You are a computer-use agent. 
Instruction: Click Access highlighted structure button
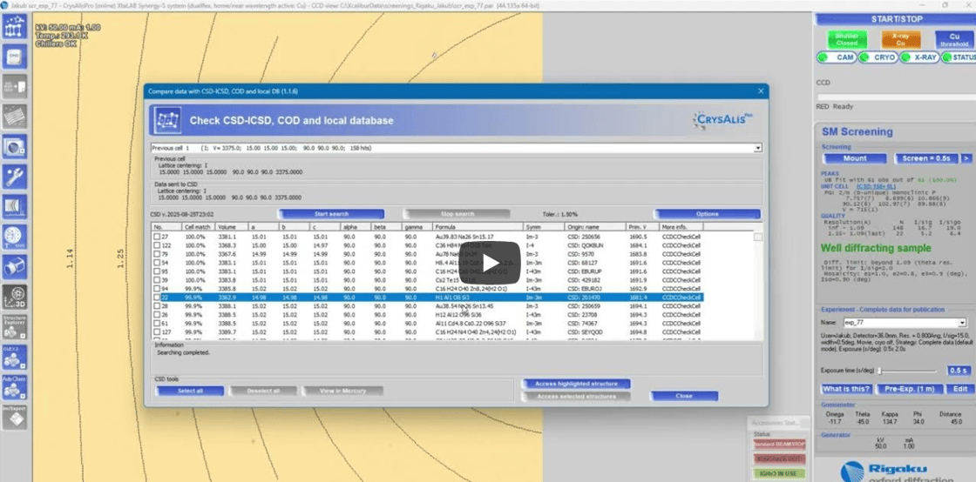coord(574,384)
